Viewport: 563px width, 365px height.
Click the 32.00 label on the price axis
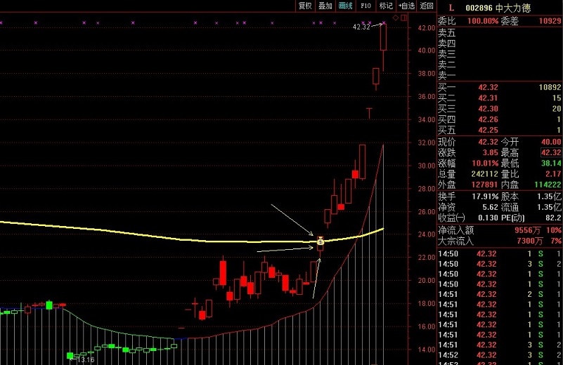(x=427, y=142)
